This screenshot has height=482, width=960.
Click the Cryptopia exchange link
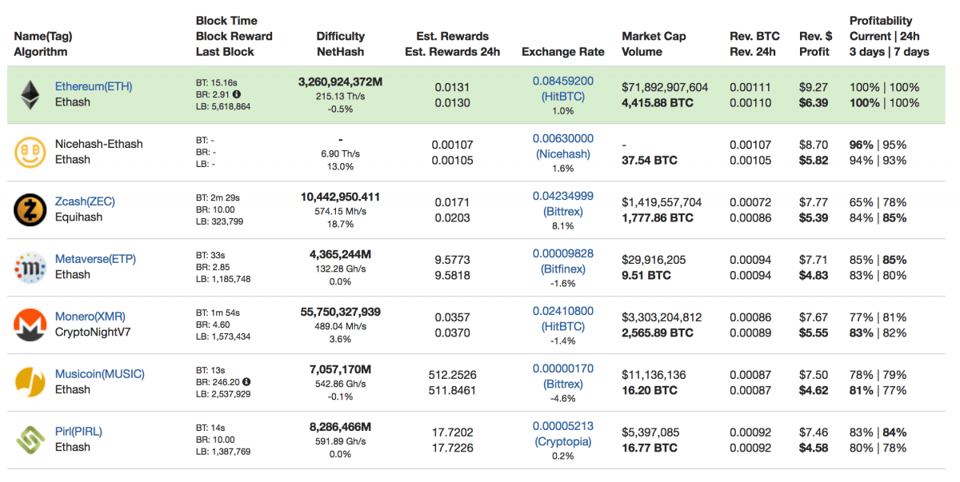tap(563, 442)
